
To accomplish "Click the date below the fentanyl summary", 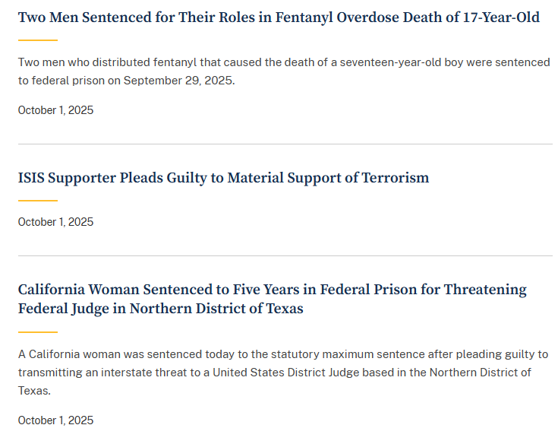I will tap(55, 110).
